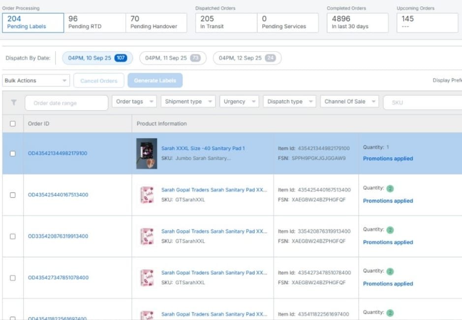Select the header select-all checkbox
Image resolution: width=462 pixels, height=320 pixels.
[13, 124]
